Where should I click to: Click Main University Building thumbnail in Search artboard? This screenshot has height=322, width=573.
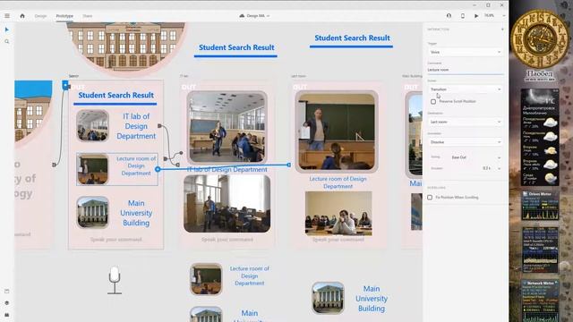coord(93,213)
